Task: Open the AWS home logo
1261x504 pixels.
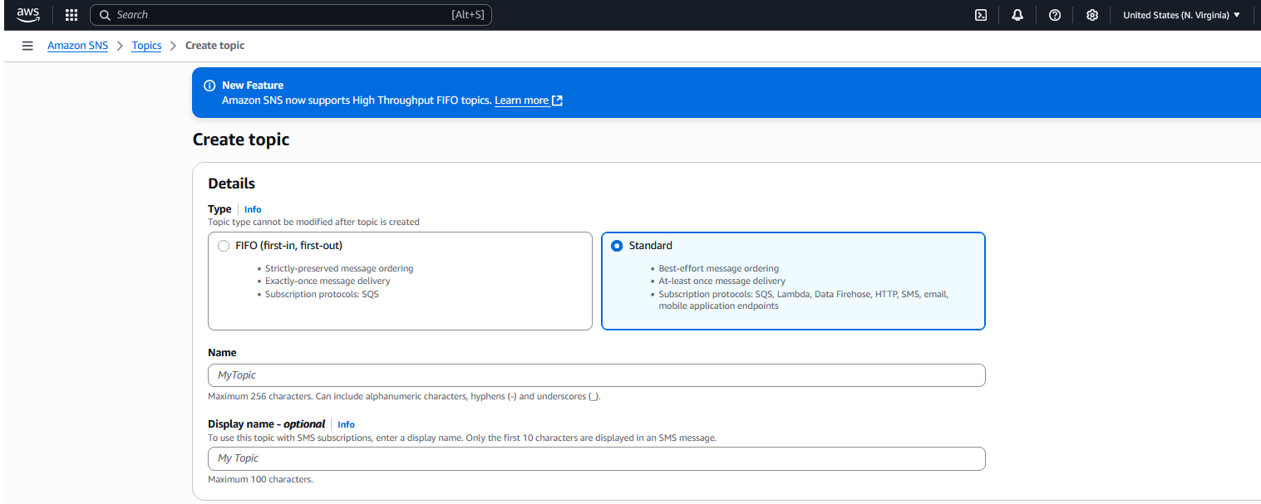Action: [27, 15]
